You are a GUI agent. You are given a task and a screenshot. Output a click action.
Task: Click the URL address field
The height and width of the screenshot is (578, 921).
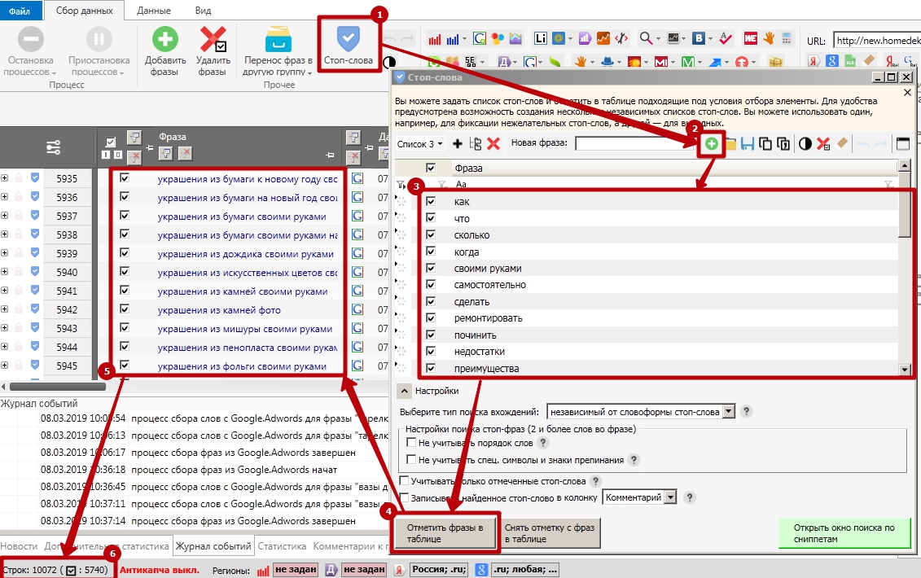point(877,41)
